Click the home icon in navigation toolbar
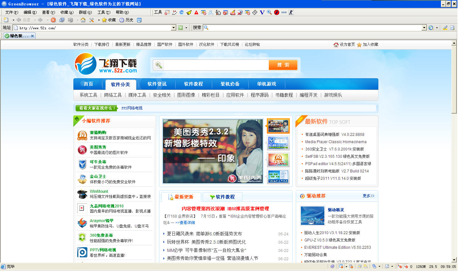Viewport: 460px width, 272px height. pyautogui.click(x=83, y=20)
